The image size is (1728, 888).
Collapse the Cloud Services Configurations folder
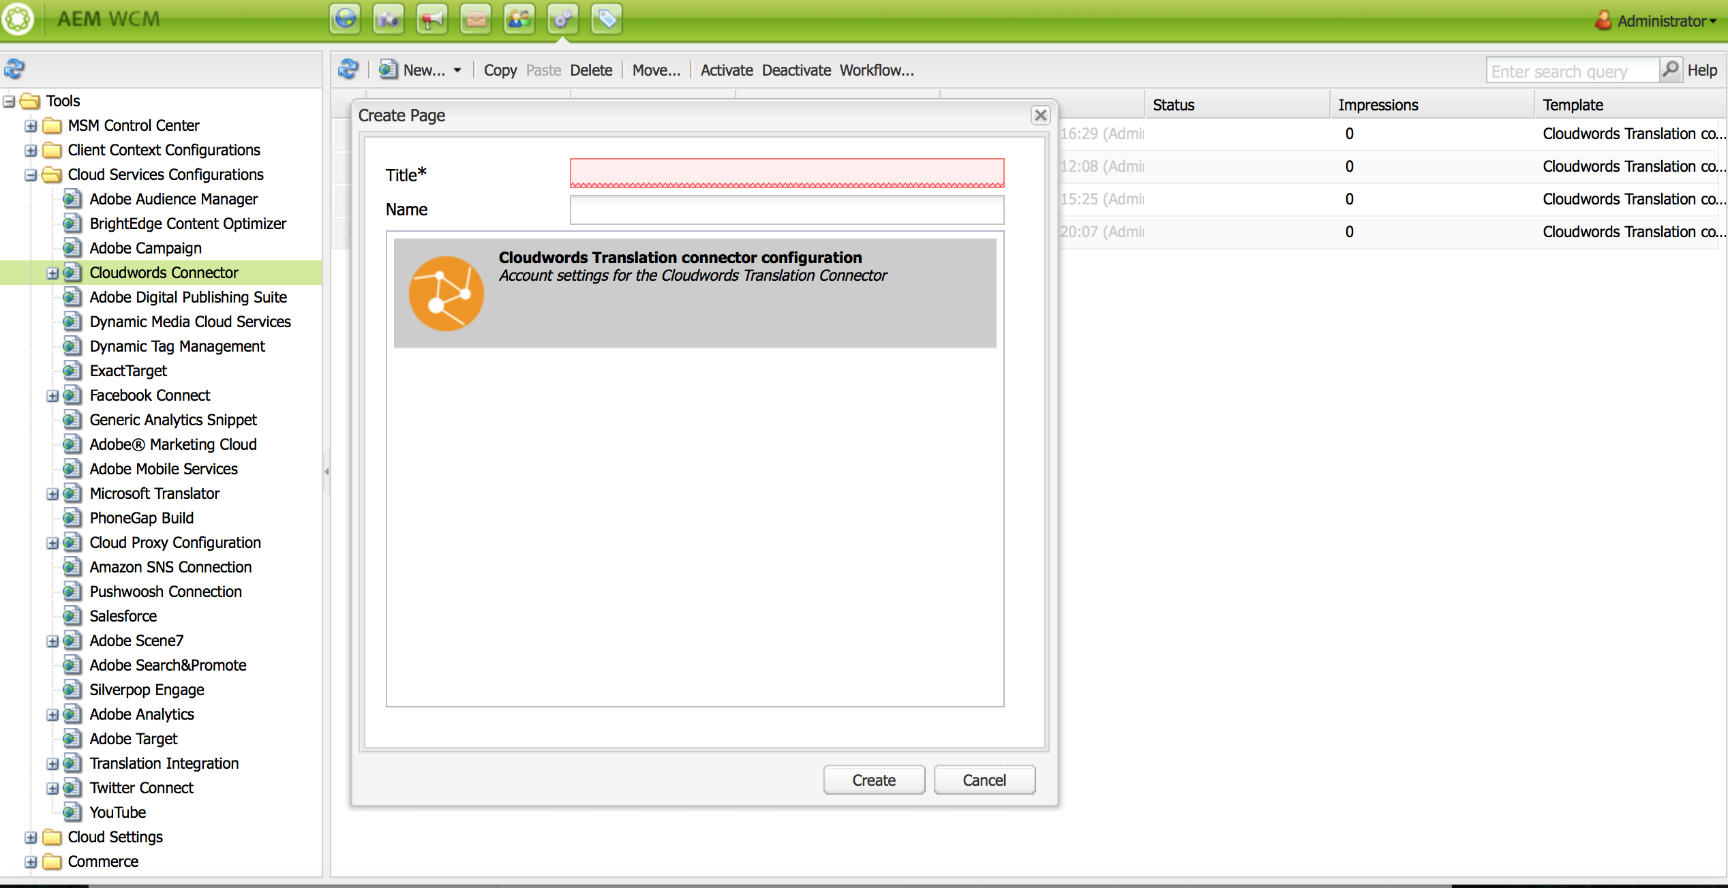tap(31, 175)
